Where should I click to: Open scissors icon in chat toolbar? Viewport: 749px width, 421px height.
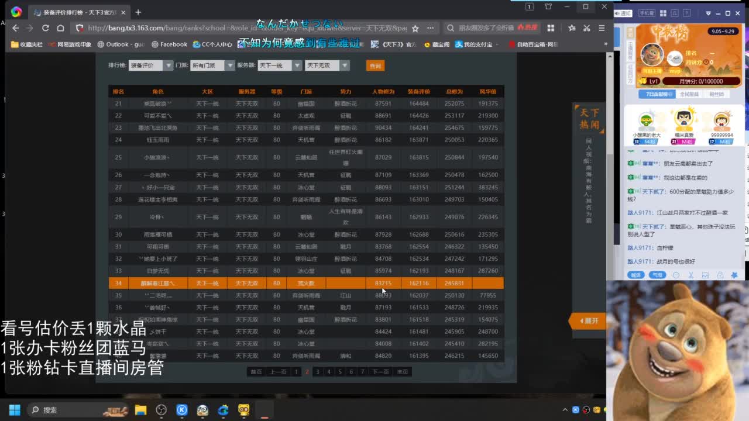[x=690, y=275]
